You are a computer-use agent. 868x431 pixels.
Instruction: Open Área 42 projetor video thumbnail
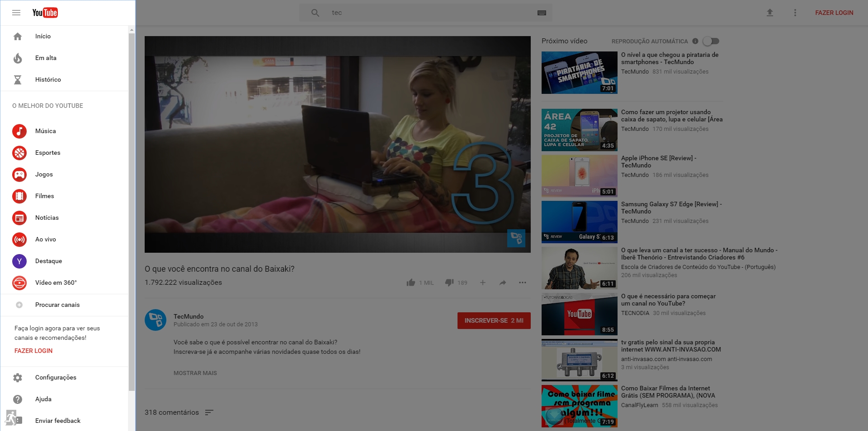(x=580, y=130)
